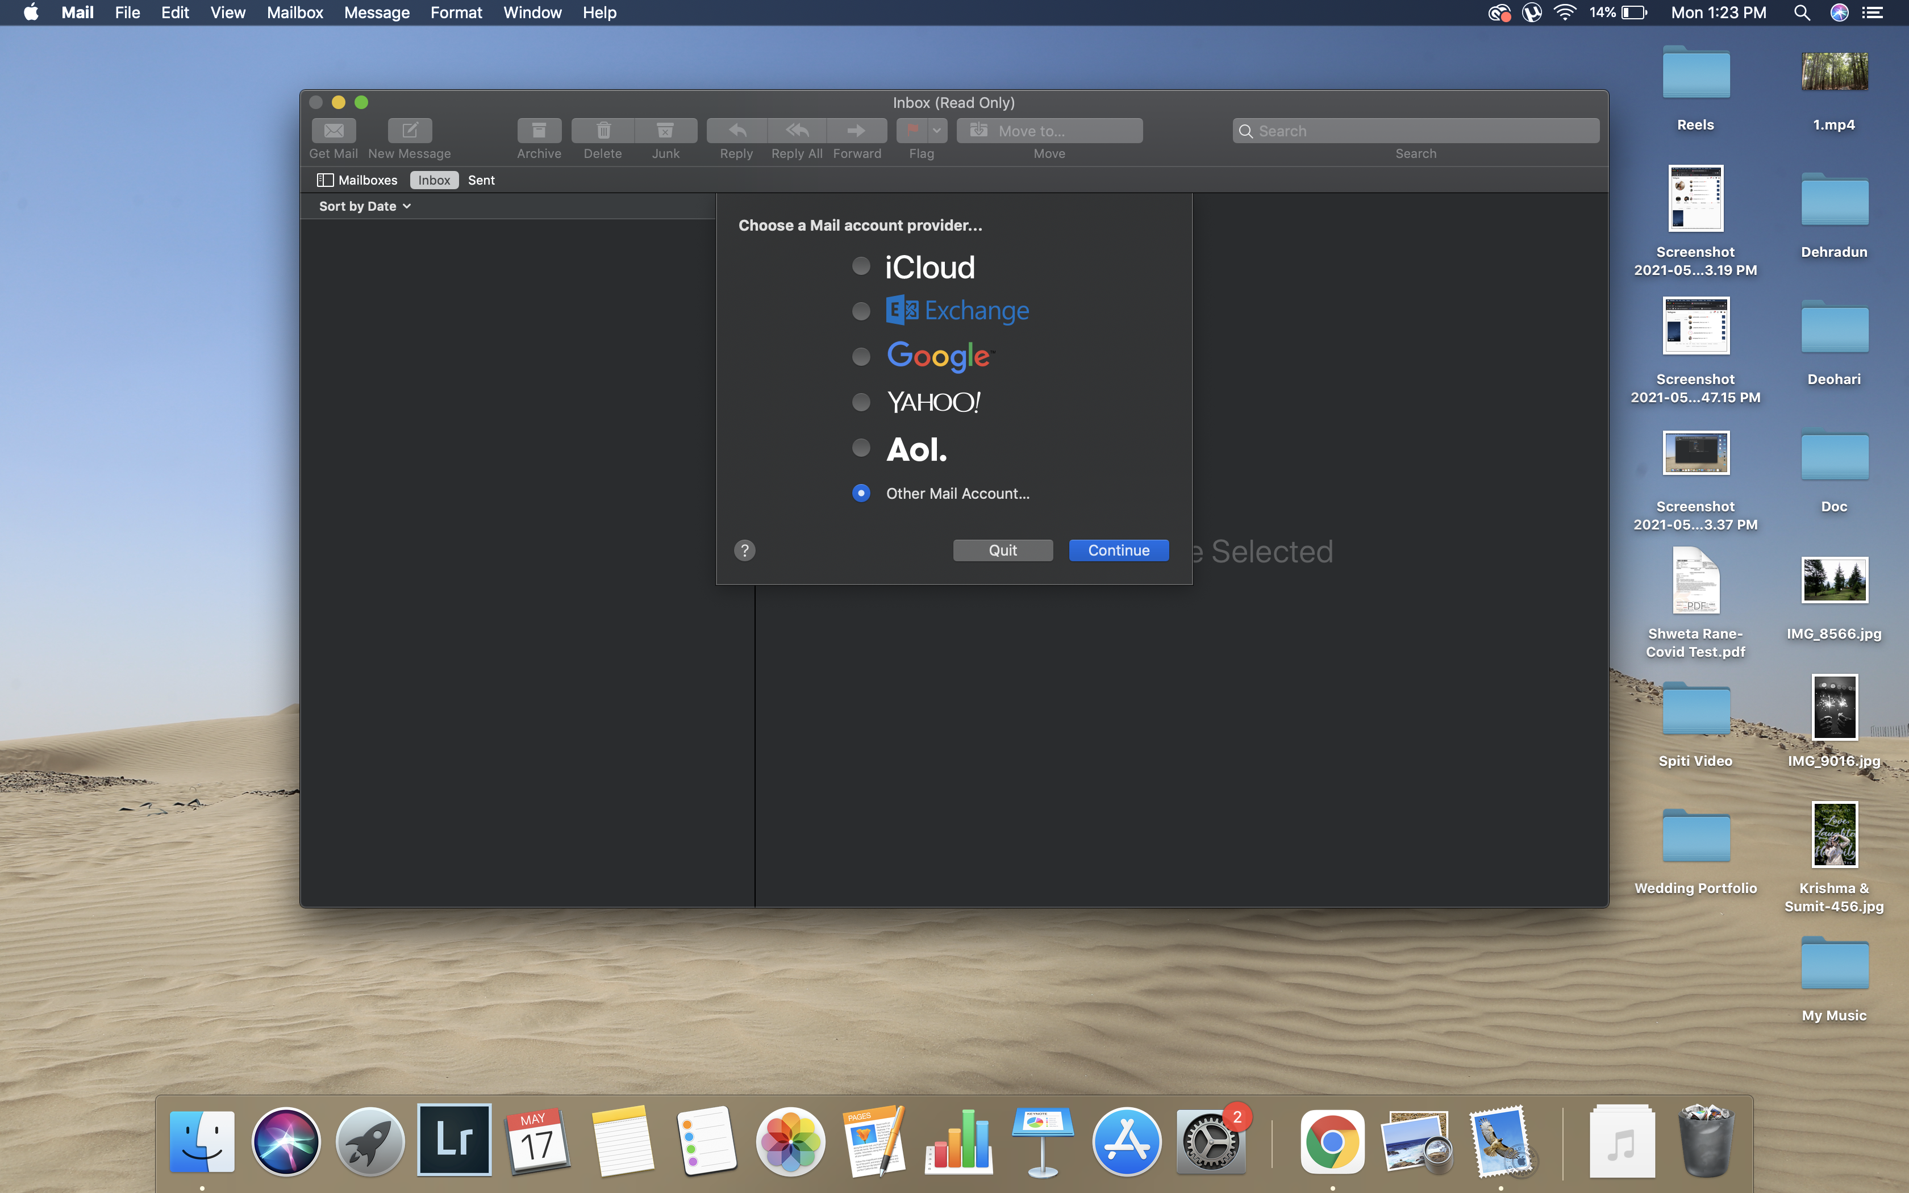Select the Exchange radio button

(x=861, y=311)
